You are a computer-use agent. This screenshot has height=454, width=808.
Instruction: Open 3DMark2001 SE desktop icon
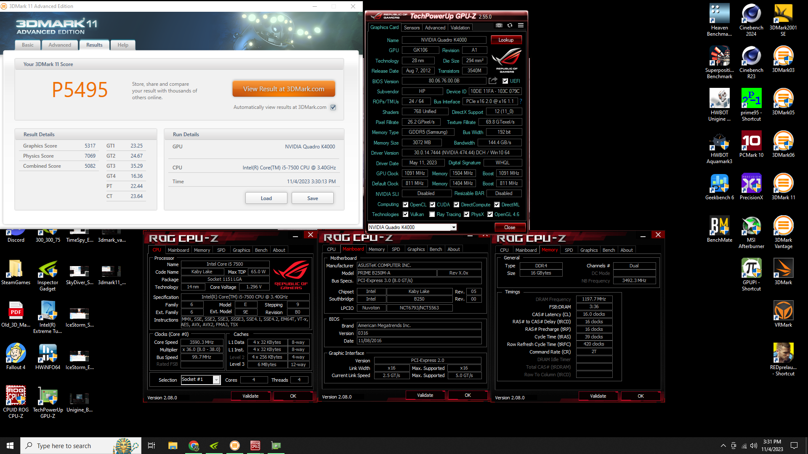783,20
